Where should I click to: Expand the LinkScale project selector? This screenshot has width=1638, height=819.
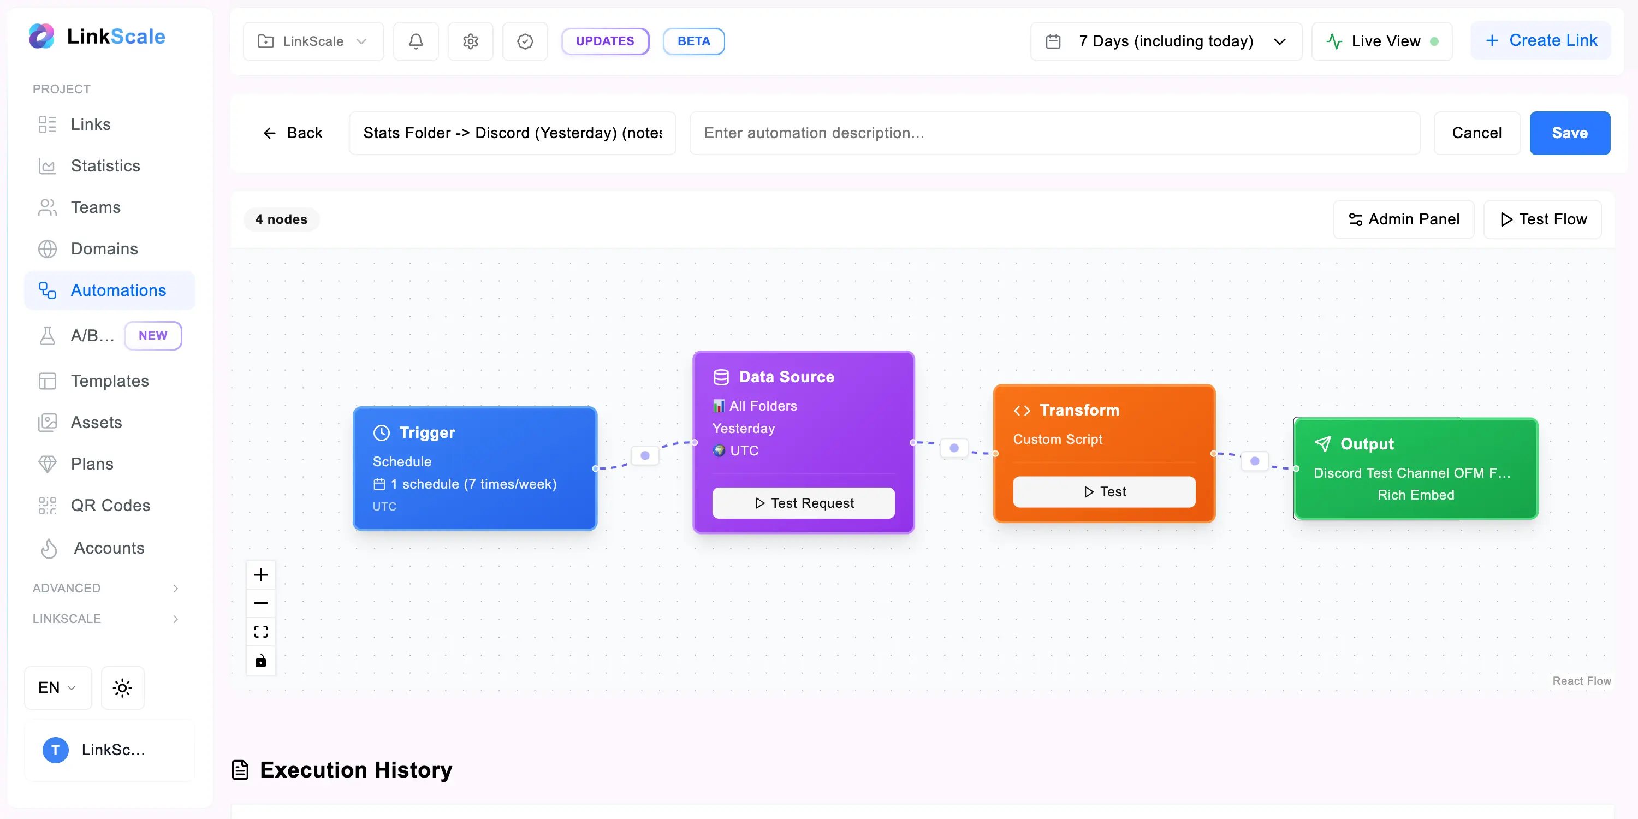coord(313,41)
